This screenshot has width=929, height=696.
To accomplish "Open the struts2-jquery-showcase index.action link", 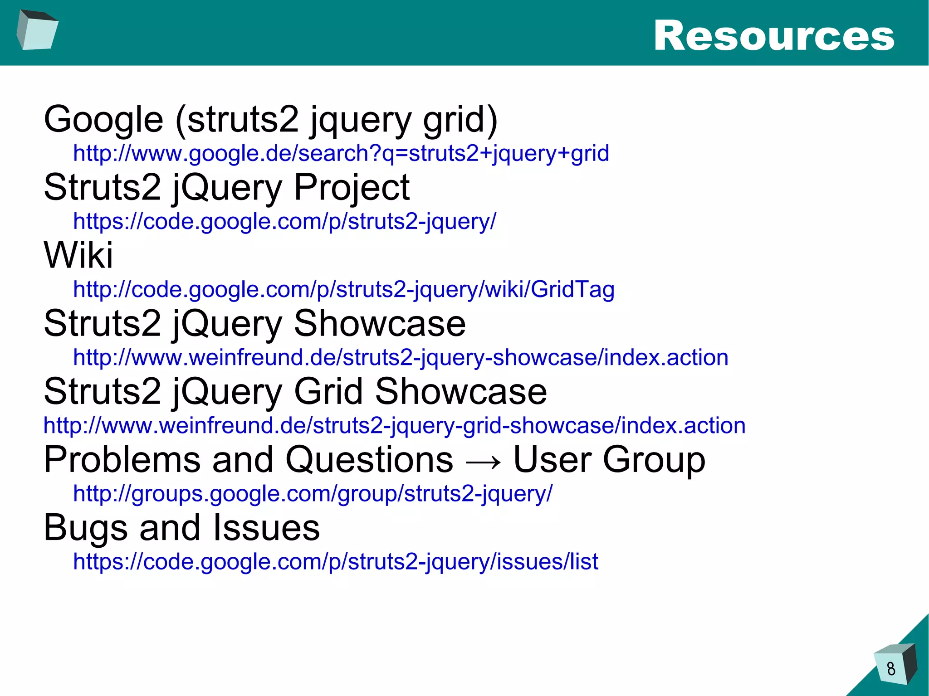I will [401, 357].
